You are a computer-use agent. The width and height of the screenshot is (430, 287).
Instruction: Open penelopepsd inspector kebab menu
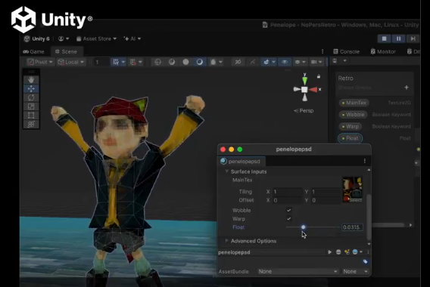pos(364,161)
